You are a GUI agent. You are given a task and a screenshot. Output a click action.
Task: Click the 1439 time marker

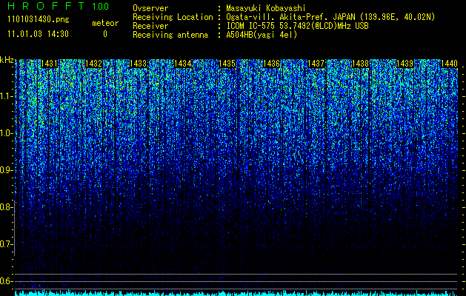[x=405, y=64]
